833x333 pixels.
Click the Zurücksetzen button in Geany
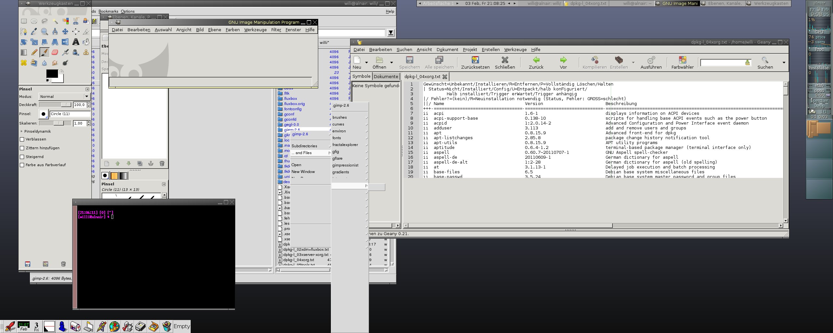(x=475, y=63)
